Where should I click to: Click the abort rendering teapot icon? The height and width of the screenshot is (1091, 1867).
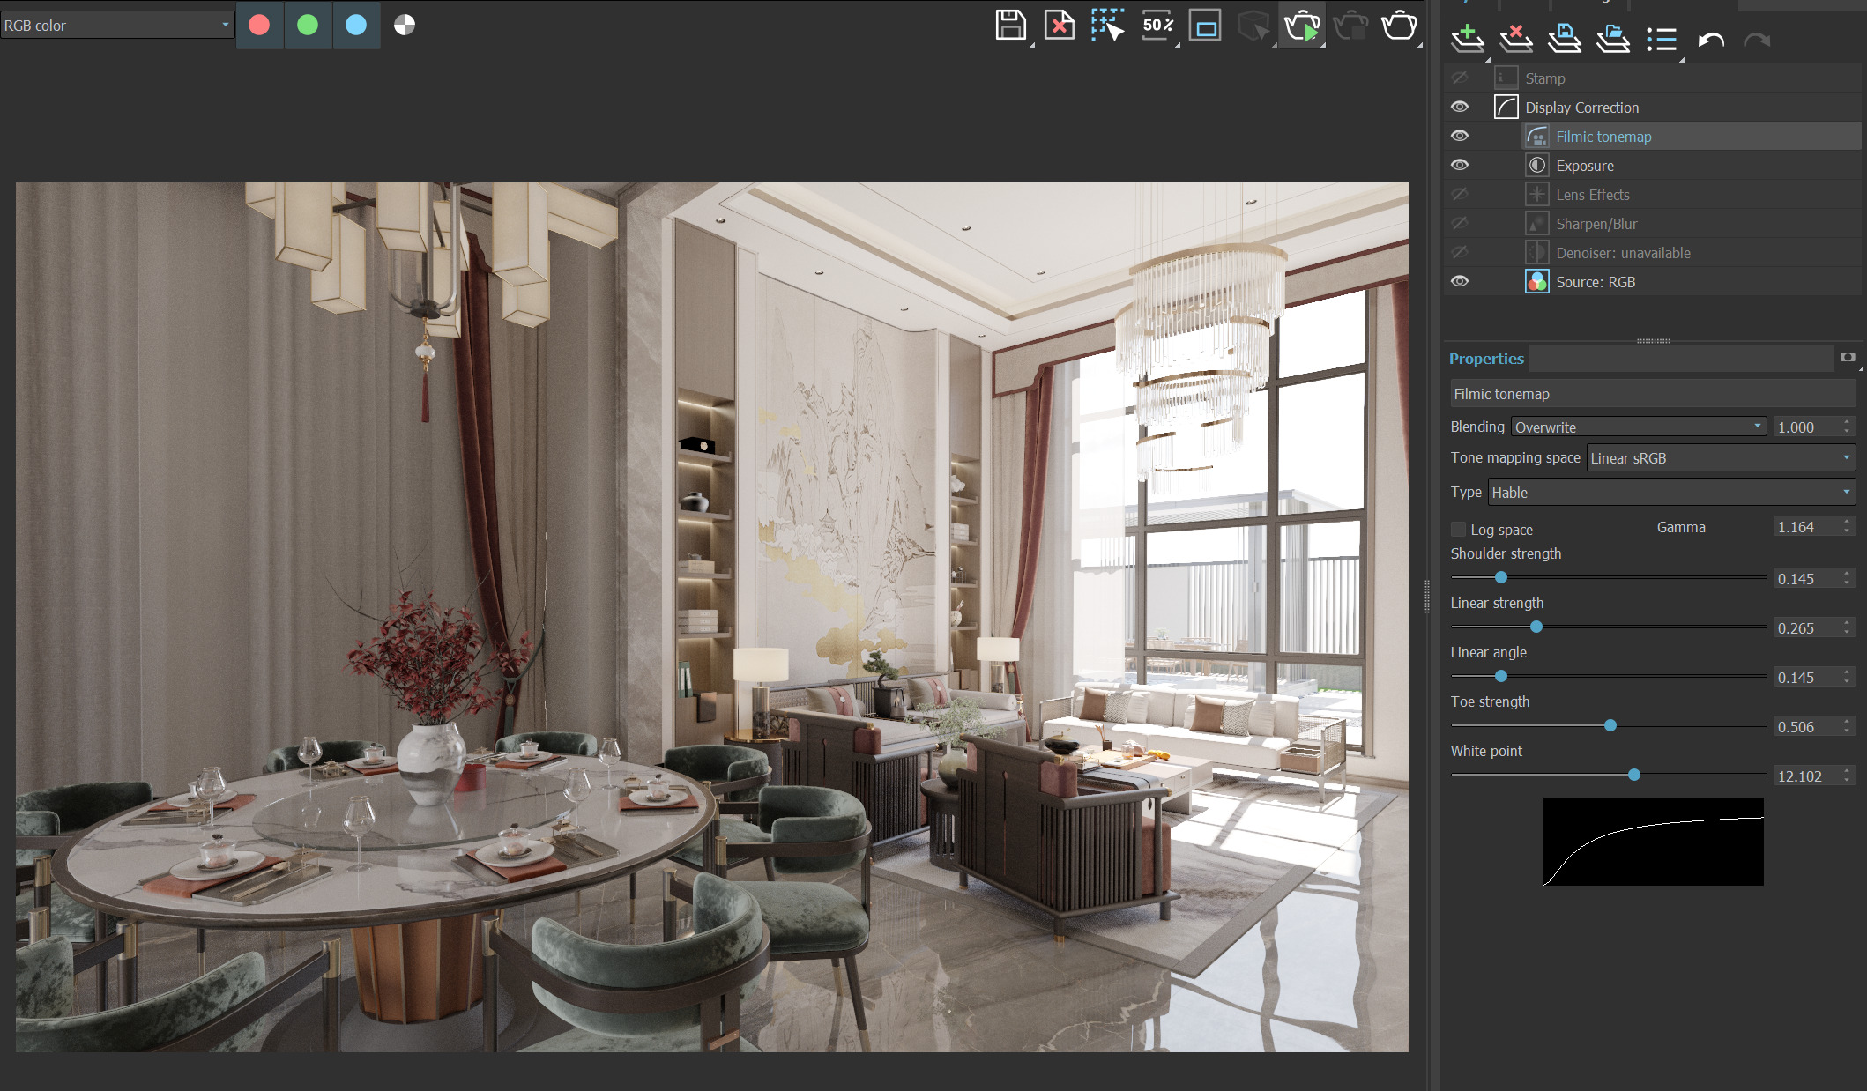[x=1350, y=26]
